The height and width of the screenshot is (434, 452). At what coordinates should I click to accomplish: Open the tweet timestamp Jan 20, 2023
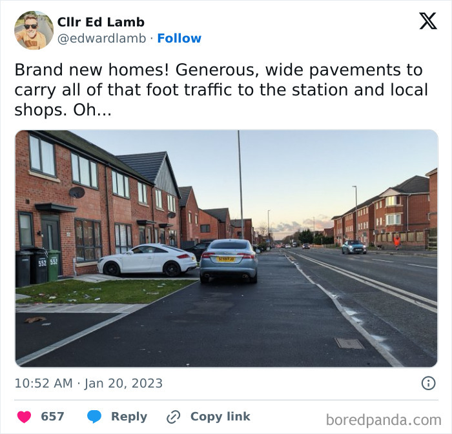124,383
